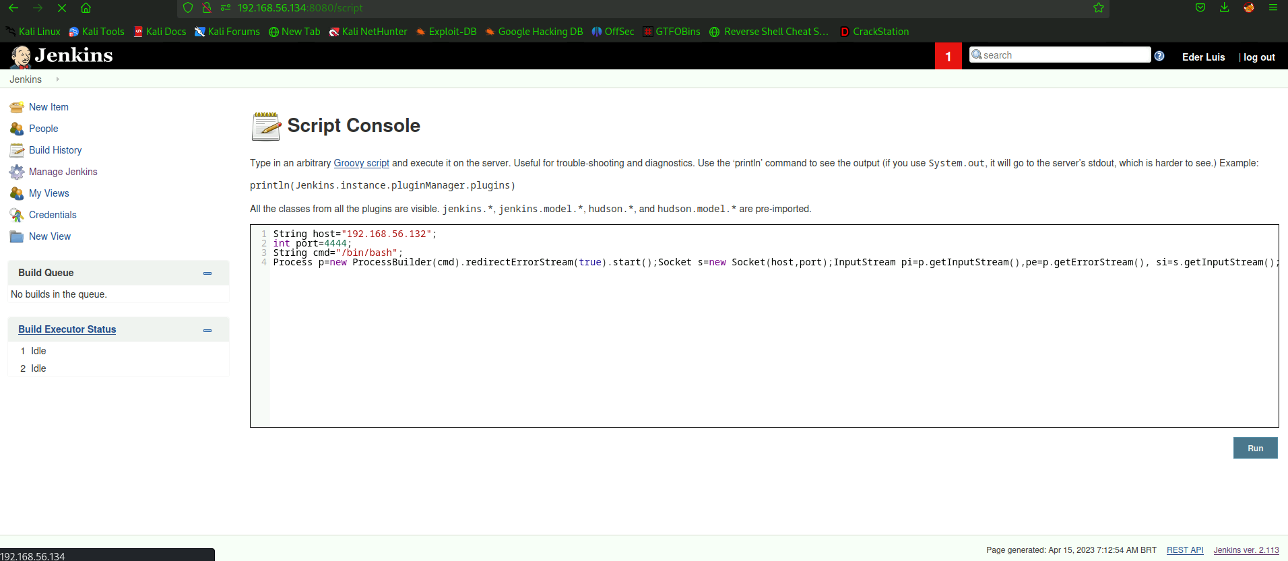Open the browser home page icon
1288x561 pixels.
(86, 8)
